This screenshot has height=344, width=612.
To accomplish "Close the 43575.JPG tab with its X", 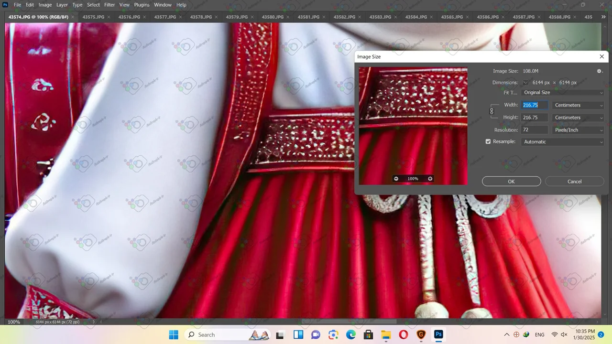I will (x=109, y=17).
